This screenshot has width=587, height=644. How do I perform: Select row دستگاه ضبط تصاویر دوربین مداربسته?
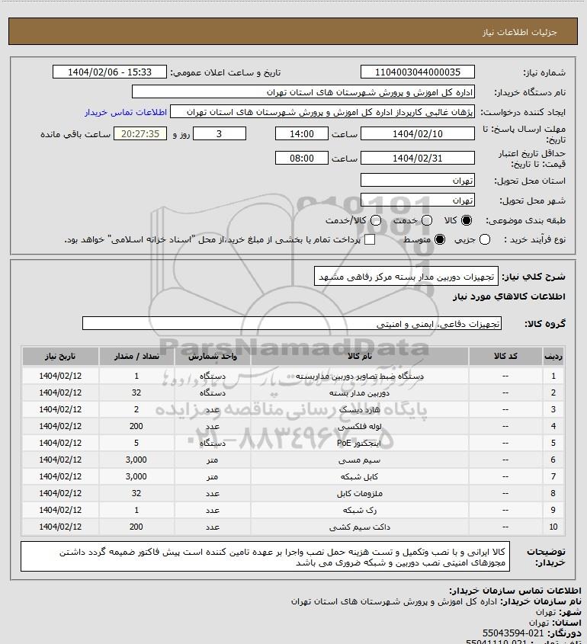(293, 376)
